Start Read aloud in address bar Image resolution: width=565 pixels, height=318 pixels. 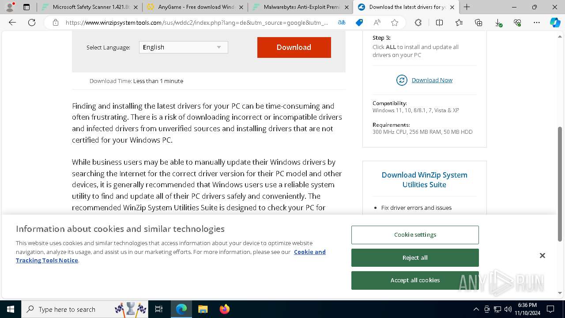(377, 23)
